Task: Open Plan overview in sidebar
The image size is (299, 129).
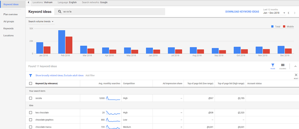Action: pos(10,14)
